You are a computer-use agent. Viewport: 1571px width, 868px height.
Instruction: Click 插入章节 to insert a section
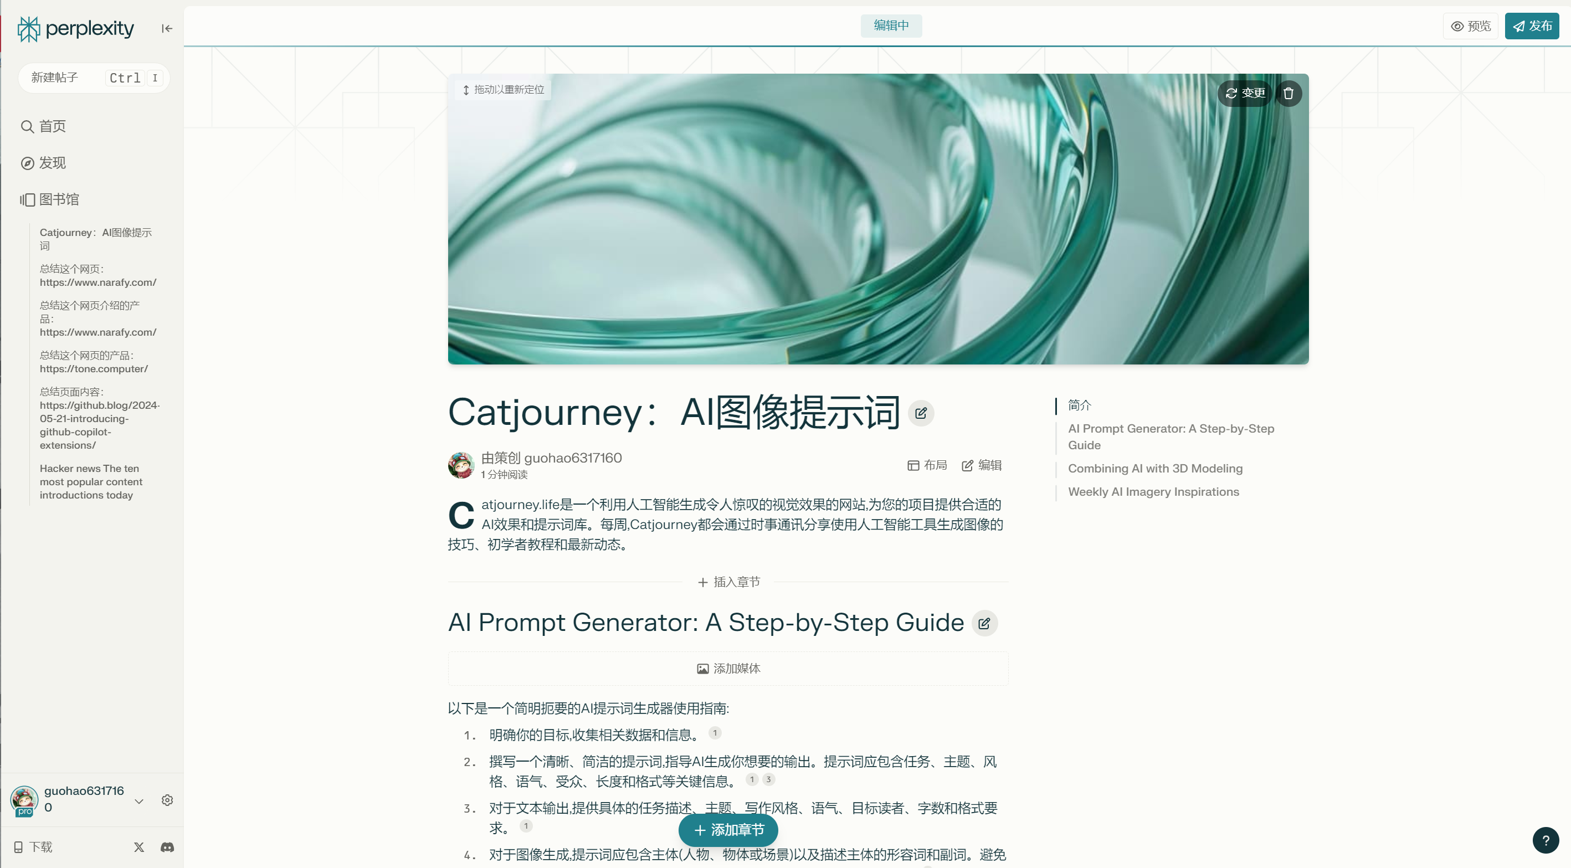click(x=729, y=582)
